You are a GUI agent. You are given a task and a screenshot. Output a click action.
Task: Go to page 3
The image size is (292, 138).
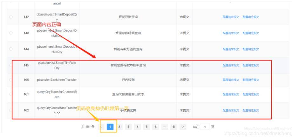[x=128, y=127]
